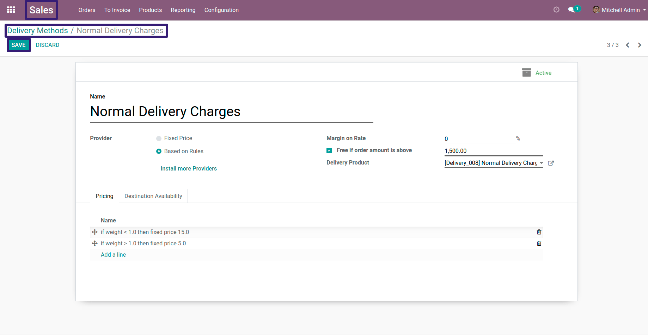Image resolution: width=648 pixels, height=335 pixels.
Task: Open the activities clock icon
Action: click(556, 10)
